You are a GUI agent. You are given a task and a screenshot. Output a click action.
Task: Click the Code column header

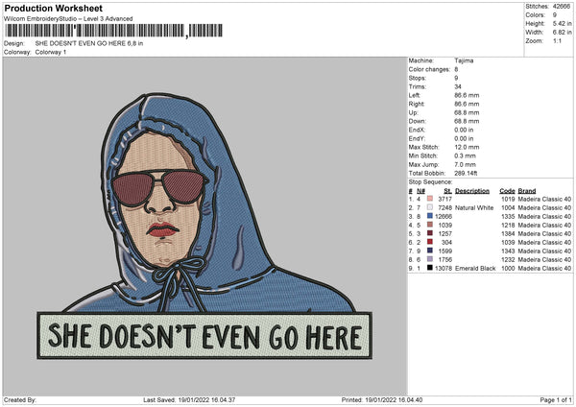[508, 190]
